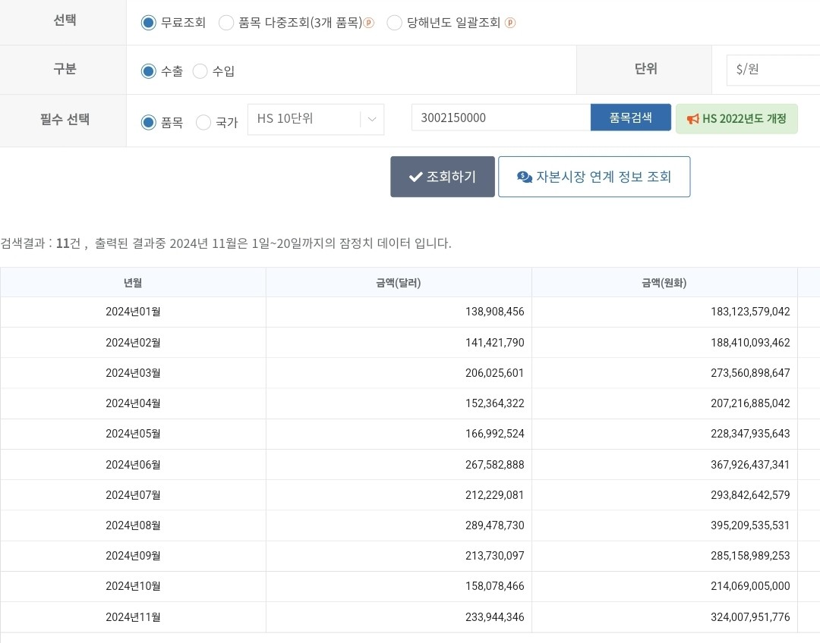Click the 년월 column header
This screenshot has width=820, height=643.
(x=133, y=281)
